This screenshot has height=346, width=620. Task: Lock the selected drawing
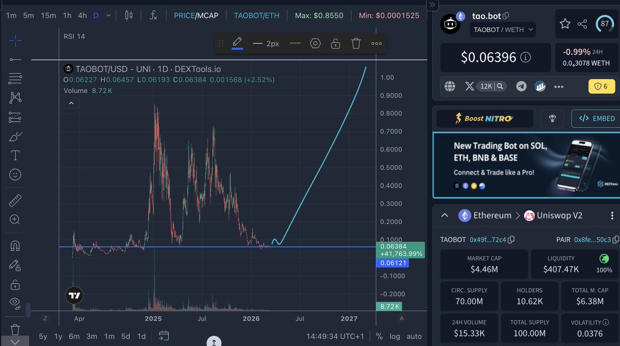[x=335, y=43]
